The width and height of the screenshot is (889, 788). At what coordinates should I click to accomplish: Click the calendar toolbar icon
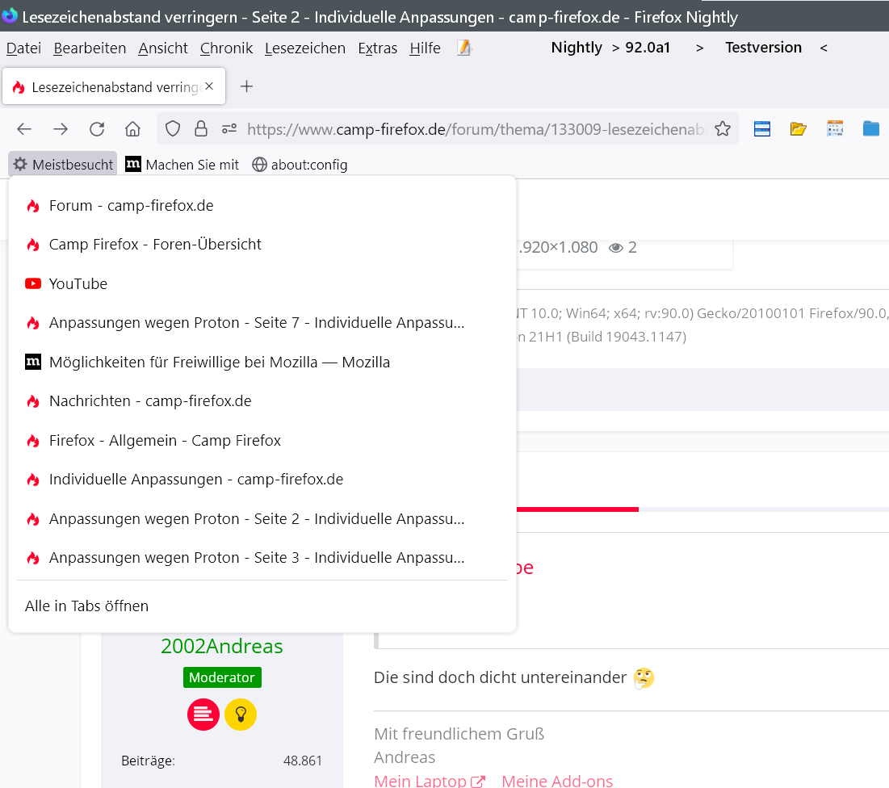(x=835, y=128)
